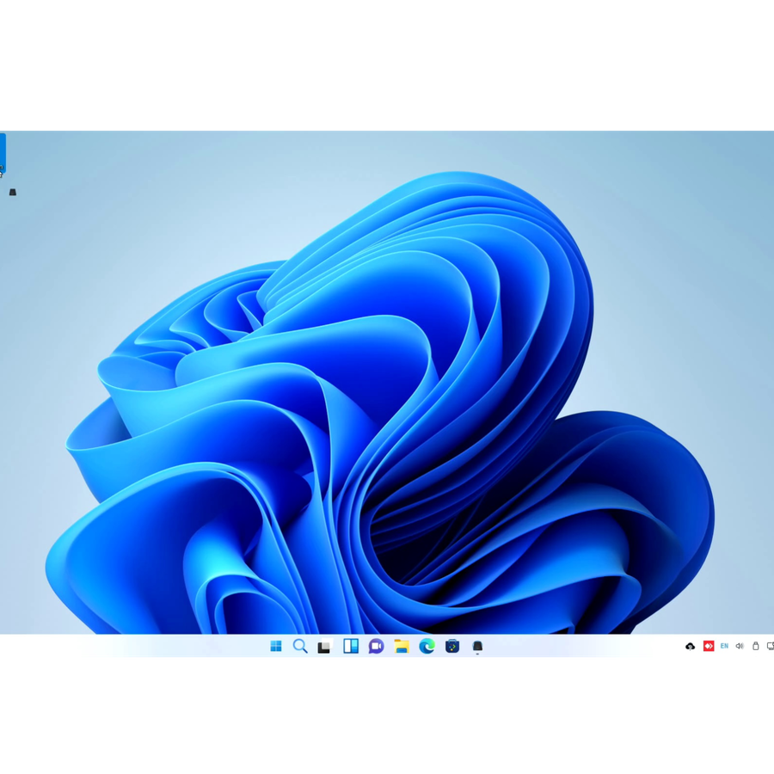Viewport: 774px width, 774px height.
Task: Launch Microsoft Edge browser
Action: click(427, 646)
